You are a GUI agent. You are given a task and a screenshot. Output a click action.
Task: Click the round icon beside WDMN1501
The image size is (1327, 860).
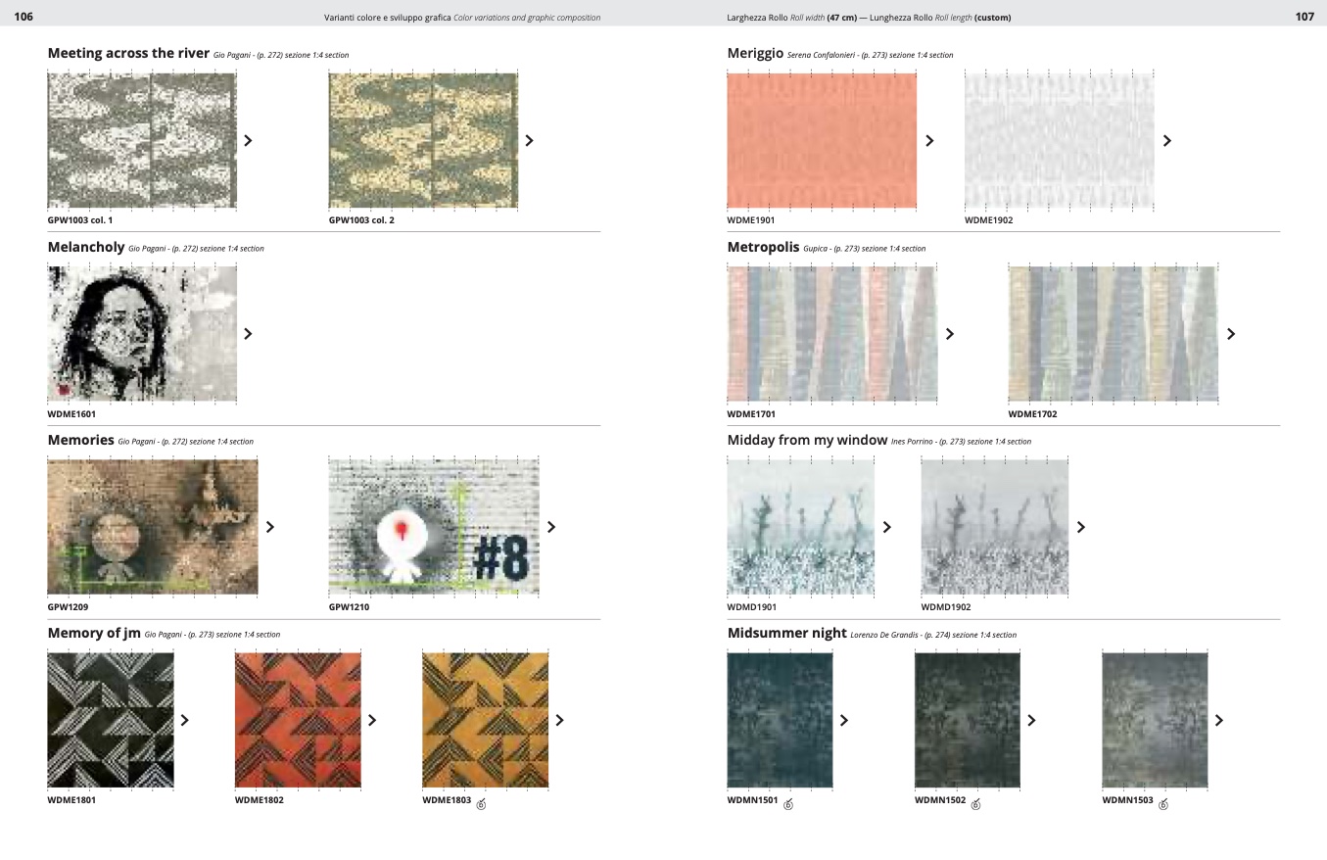point(788,804)
